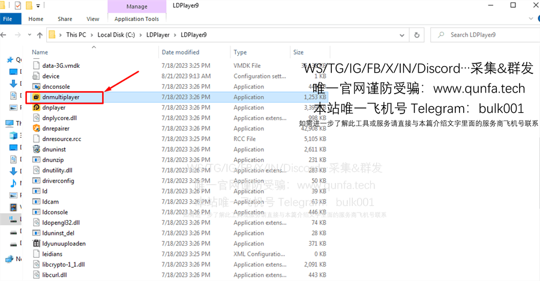Click the dnresource.rcc file name
The width and height of the screenshot is (540, 281).
(62, 139)
